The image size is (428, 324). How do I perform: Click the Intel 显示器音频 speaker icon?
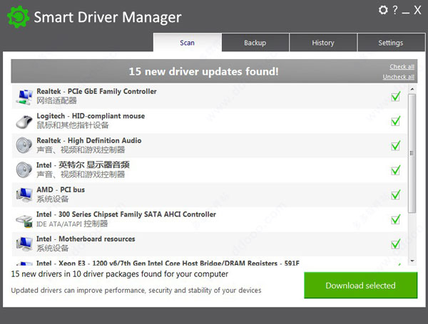pyautogui.click(x=24, y=170)
